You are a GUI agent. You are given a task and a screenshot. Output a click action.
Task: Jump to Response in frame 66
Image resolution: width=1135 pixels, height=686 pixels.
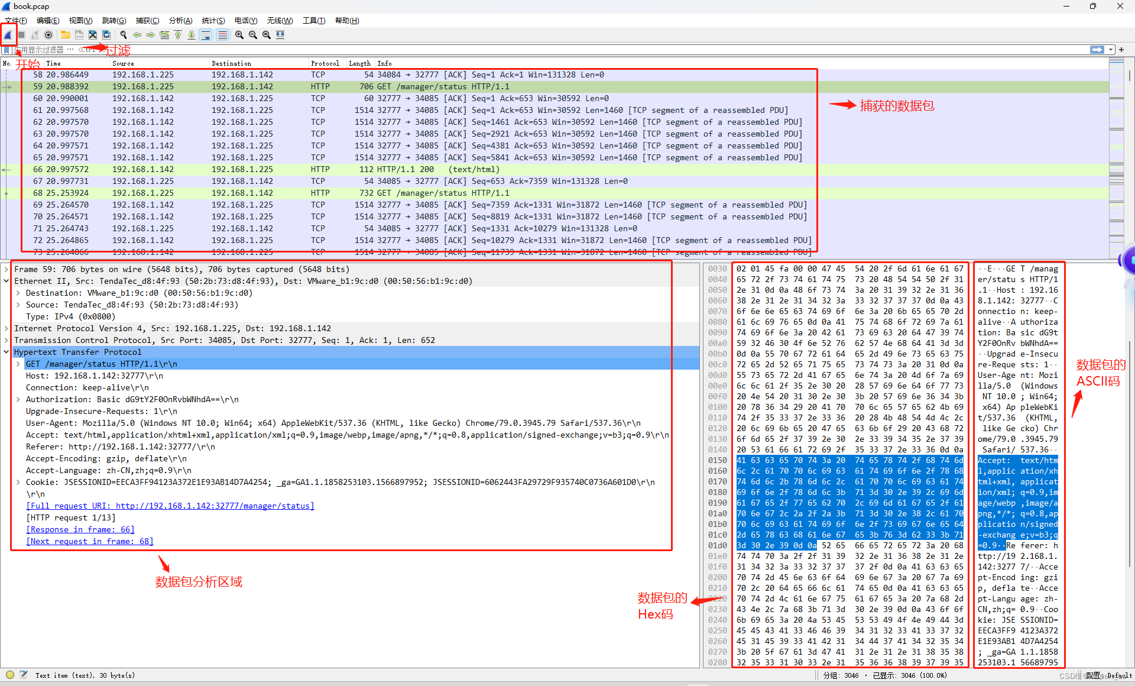click(x=80, y=529)
